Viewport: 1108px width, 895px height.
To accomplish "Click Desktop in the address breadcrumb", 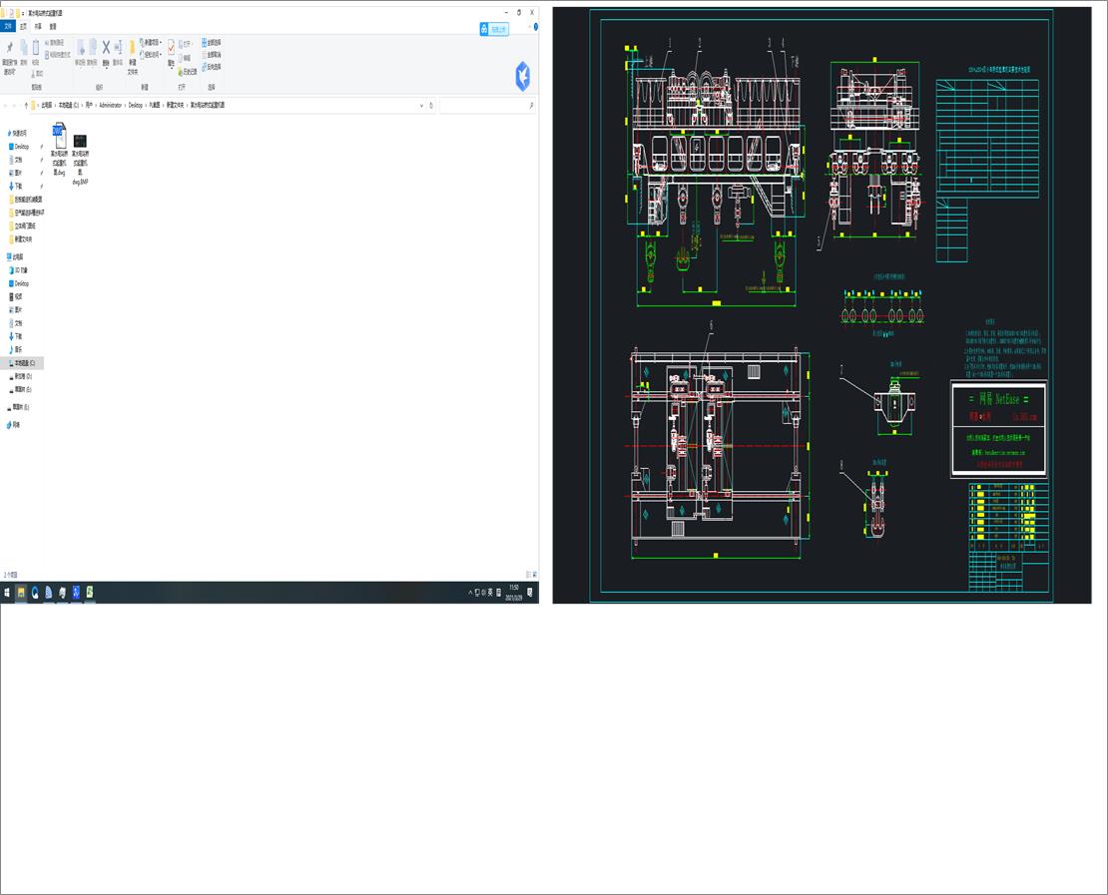I will pos(135,105).
